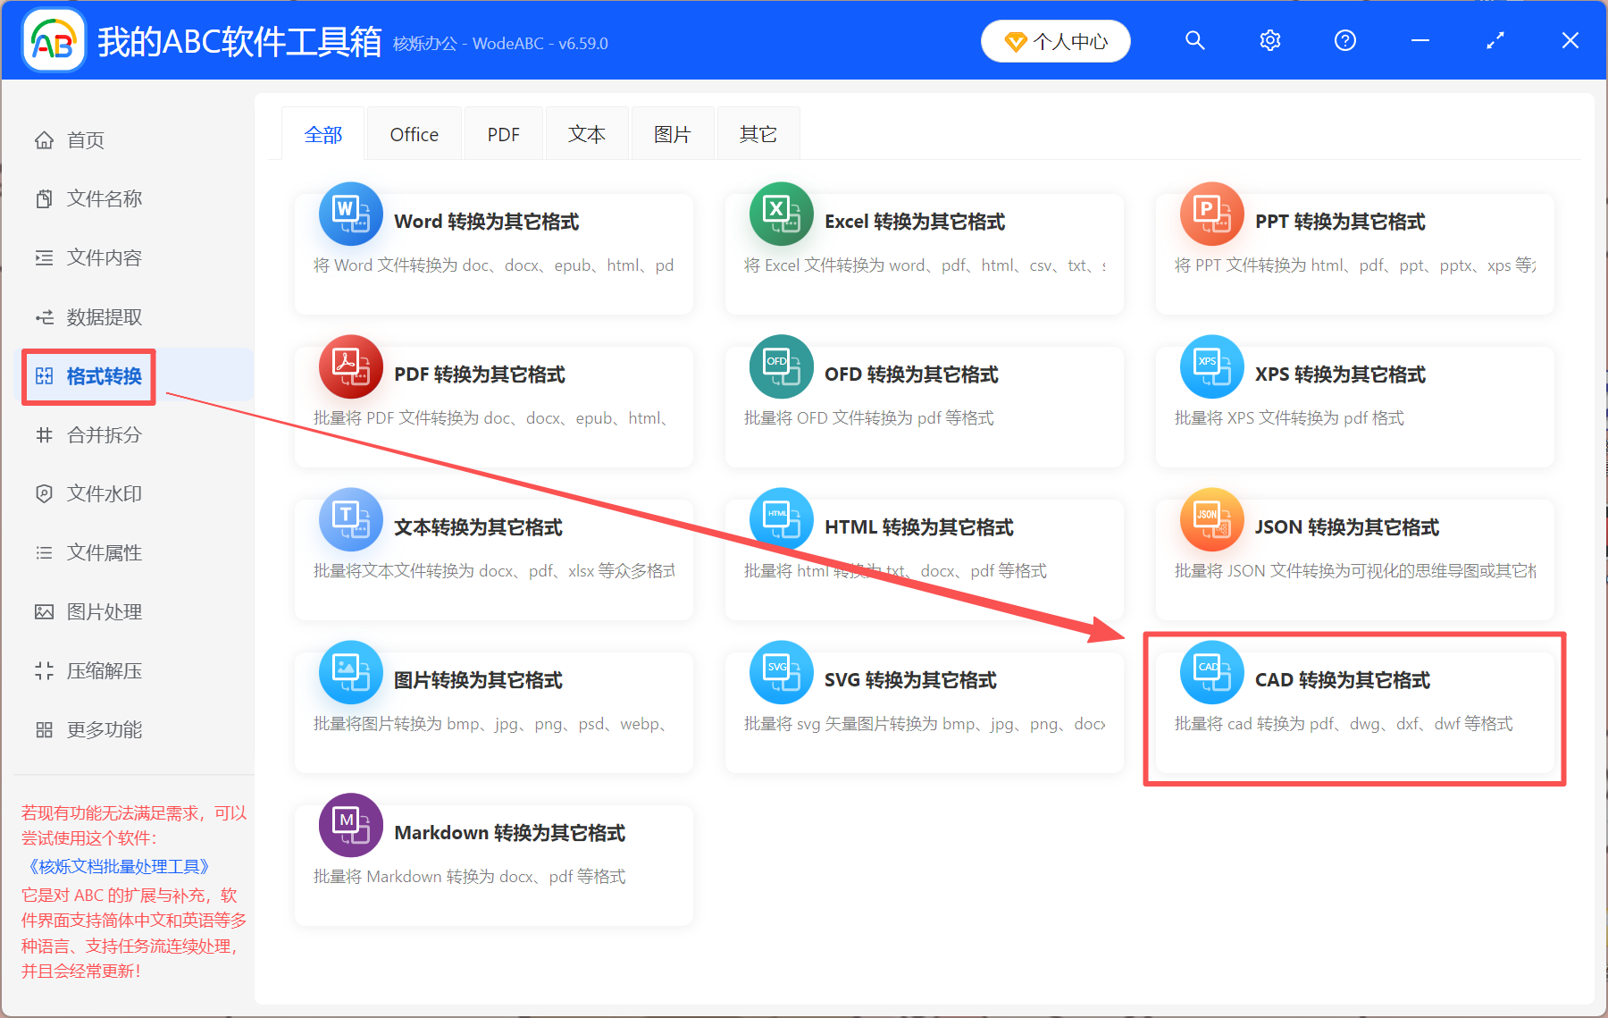Open the settings gear

(x=1269, y=40)
